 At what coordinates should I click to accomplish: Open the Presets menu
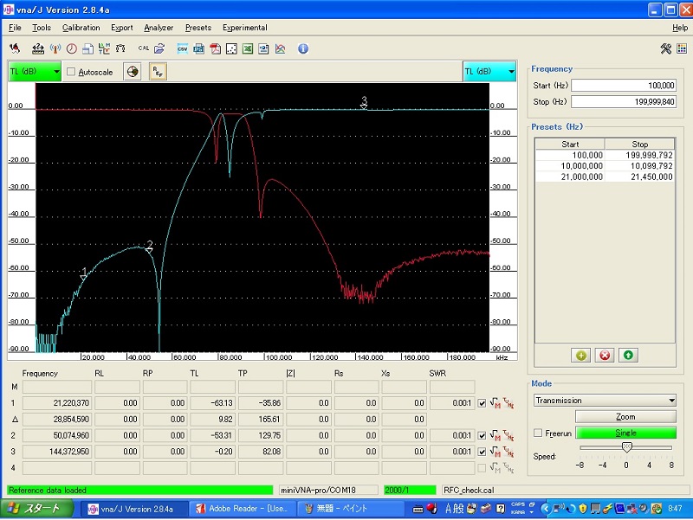pos(198,28)
